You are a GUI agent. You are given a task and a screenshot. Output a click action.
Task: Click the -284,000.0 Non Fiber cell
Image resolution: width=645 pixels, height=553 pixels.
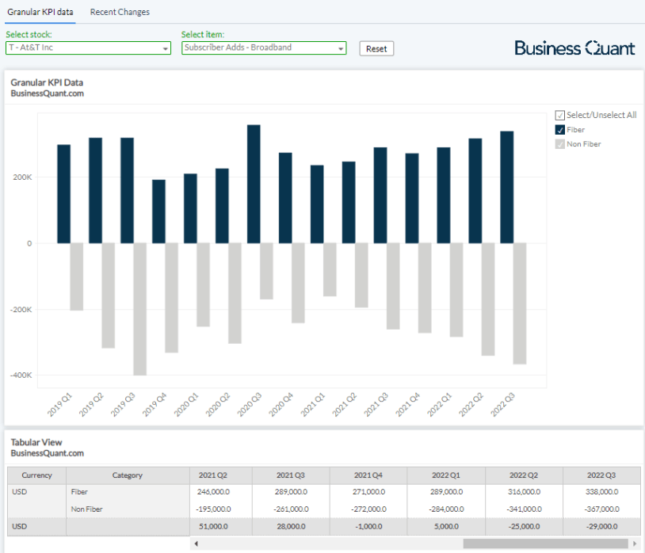click(446, 509)
